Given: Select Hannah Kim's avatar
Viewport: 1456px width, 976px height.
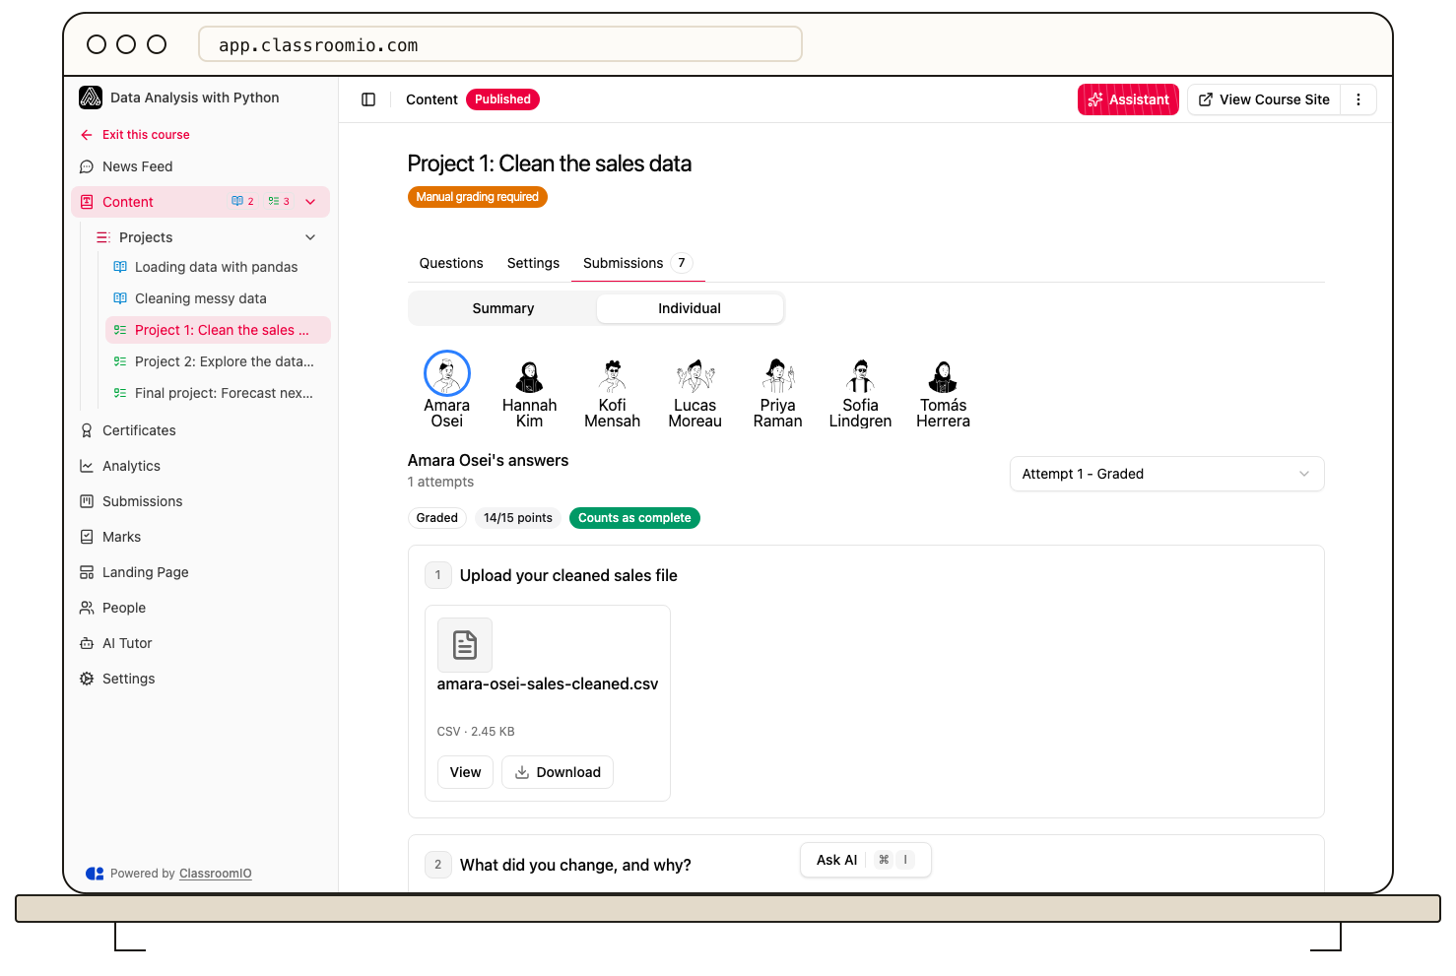Looking at the screenshot, I should [x=530, y=375].
